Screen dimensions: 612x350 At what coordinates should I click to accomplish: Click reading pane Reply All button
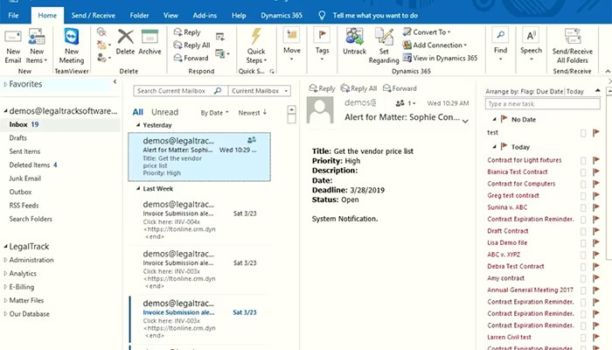click(x=359, y=88)
